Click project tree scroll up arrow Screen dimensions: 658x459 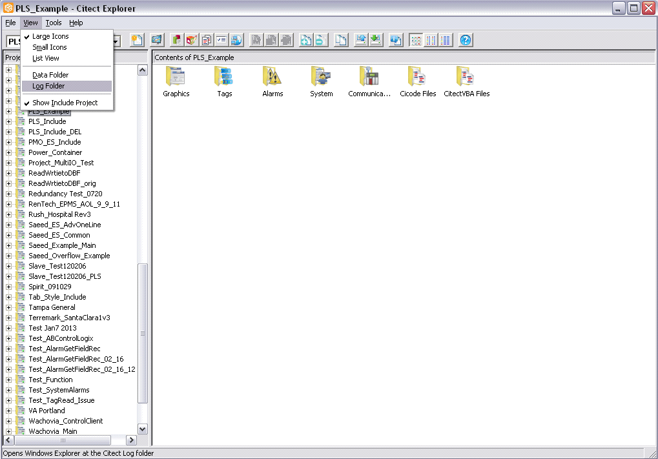click(x=143, y=70)
